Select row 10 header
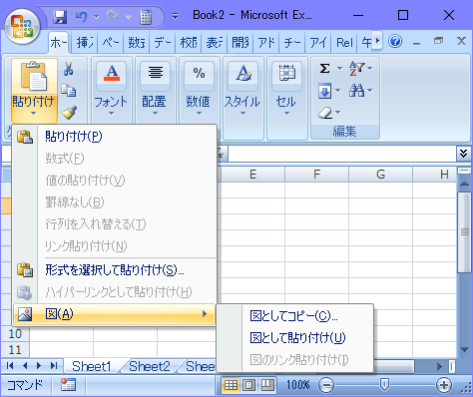Viewport: 473px width, 397px height. pos(15,333)
